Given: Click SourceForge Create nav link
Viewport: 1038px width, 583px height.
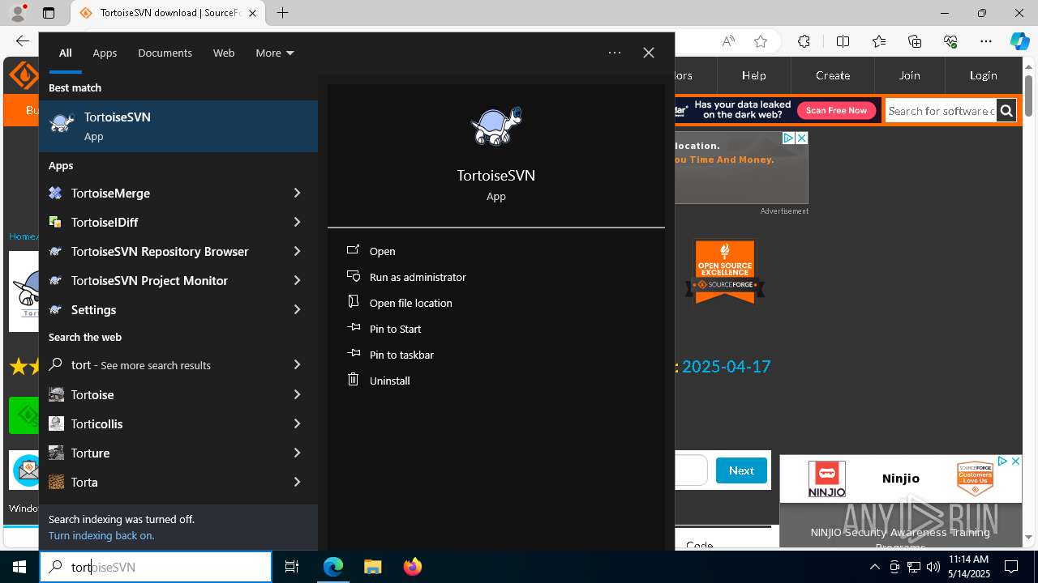Looking at the screenshot, I should [x=833, y=75].
